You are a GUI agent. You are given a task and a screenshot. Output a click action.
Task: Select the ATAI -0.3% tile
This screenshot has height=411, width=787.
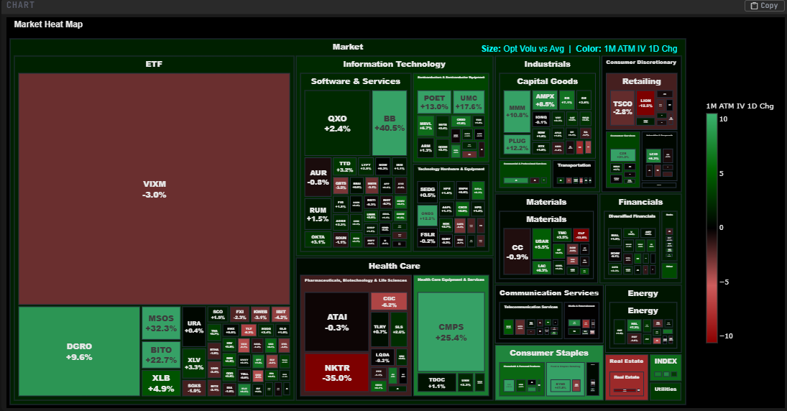click(x=337, y=322)
